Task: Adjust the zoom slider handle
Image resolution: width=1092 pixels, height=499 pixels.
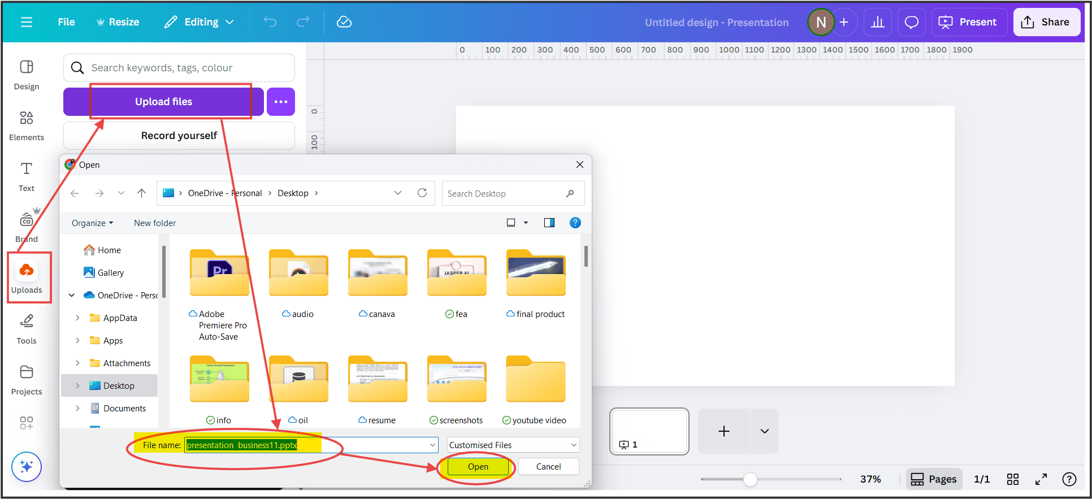Action: 749,479
